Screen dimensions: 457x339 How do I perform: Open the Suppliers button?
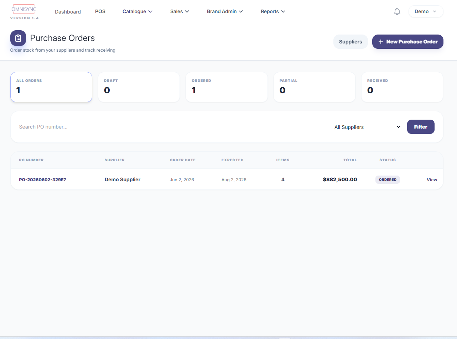[350, 42]
